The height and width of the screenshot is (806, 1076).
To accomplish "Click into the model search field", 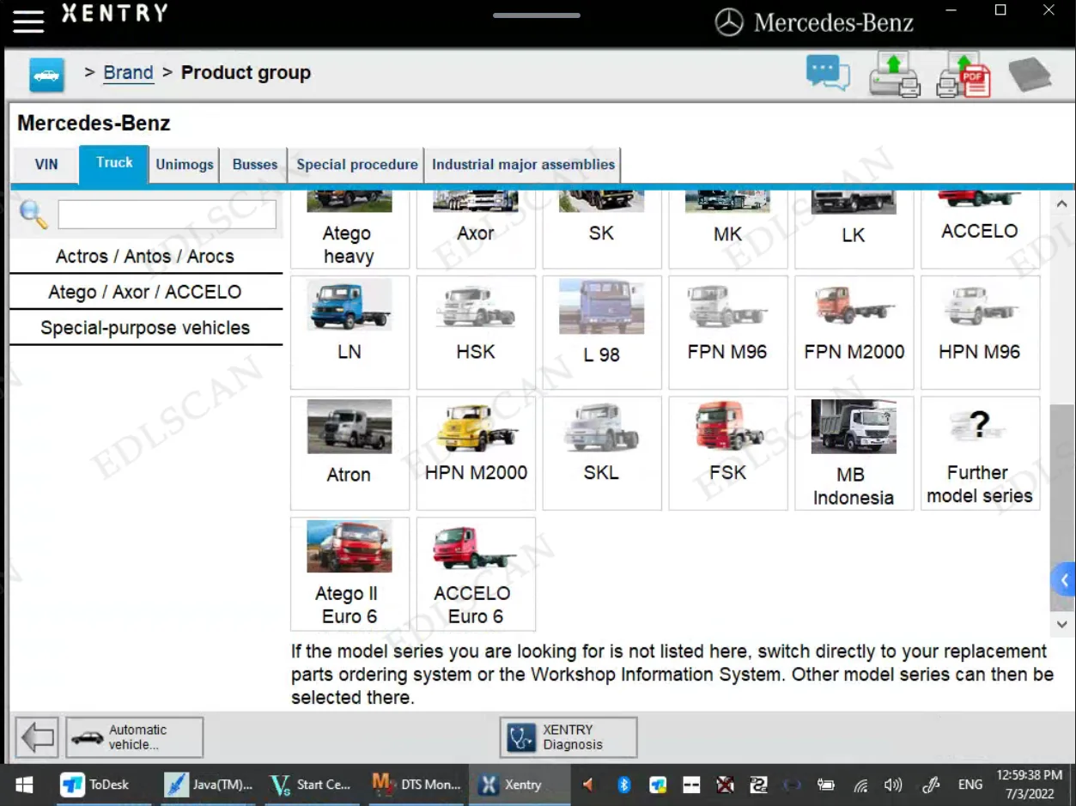I will click(167, 215).
